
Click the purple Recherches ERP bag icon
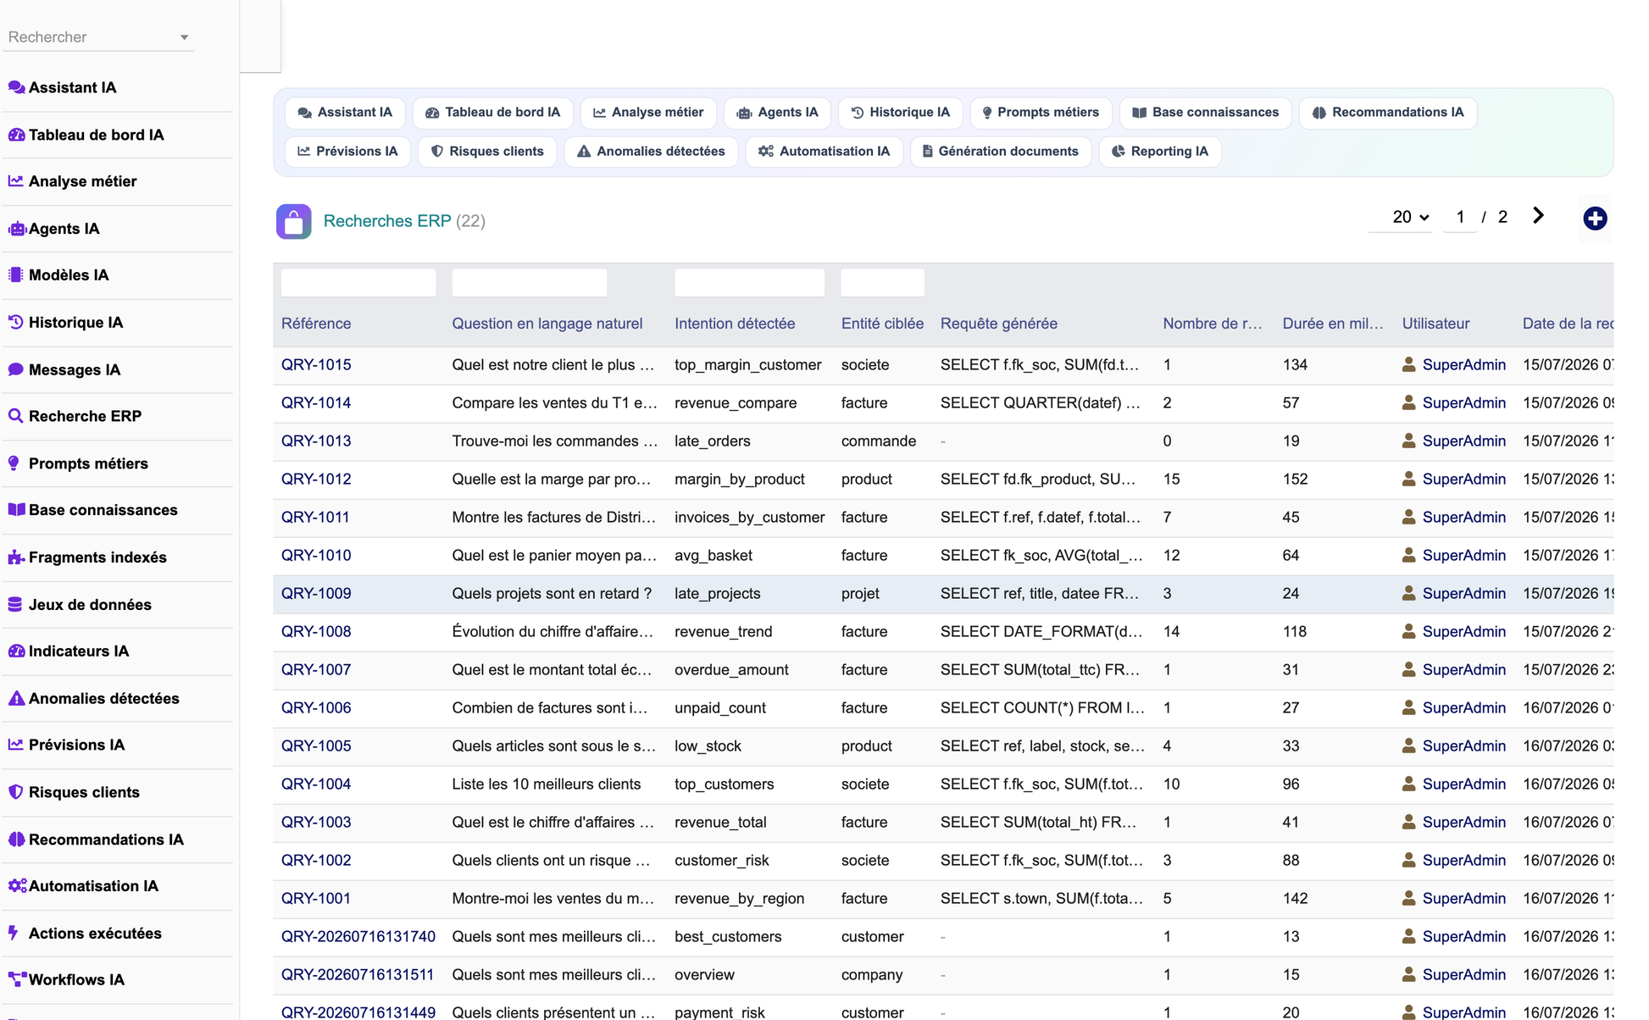click(x=293, y=221)
